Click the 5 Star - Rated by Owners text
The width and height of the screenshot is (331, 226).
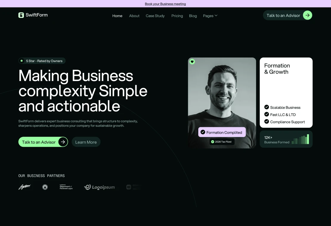click(x=44, y=61)
